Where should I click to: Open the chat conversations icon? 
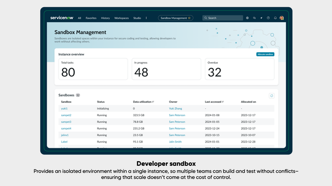[254, 18]
